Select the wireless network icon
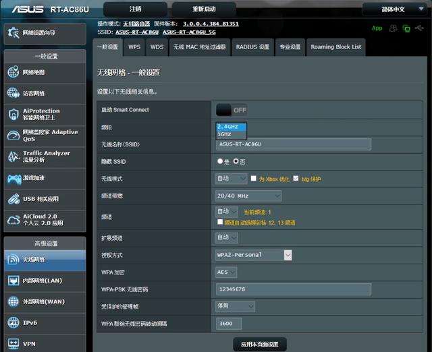 point(13,259)
